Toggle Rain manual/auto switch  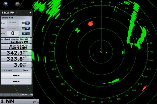[26, 34]
